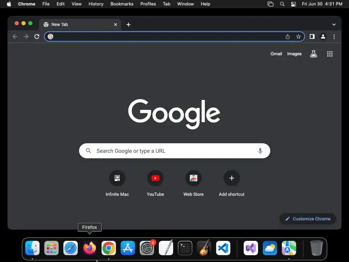Screen dimensions: 349x262
Task: Open the Google apps grid
Action: pyautogui.click(x=330, y=54)
